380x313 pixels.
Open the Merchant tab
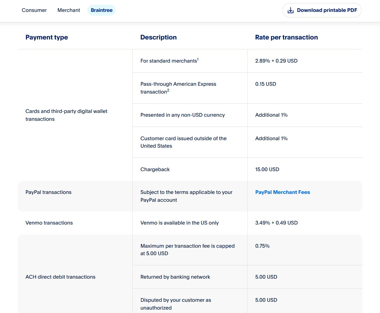69,10
